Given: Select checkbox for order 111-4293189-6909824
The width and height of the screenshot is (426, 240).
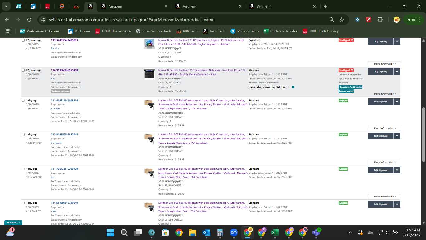Looking at the screenshot, I should [x=23, y=100].
